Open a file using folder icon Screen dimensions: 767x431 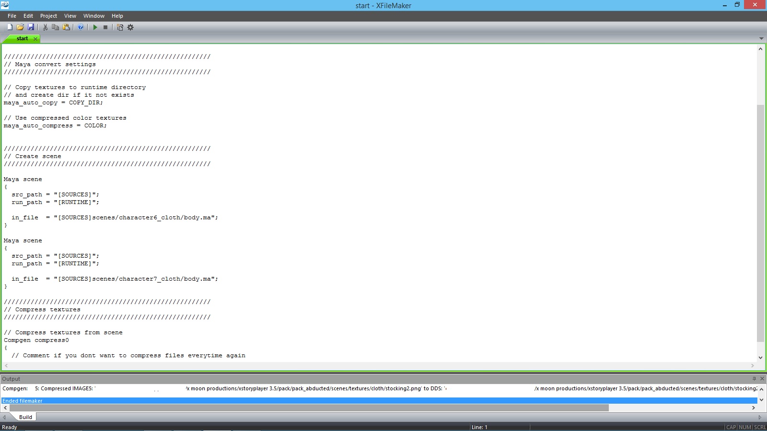point(20,27)
